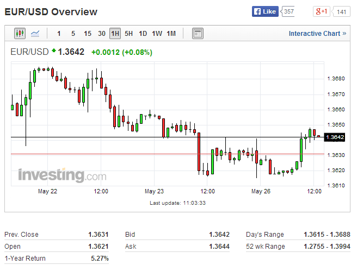Image resolution: width=357 pixels, height=271 pixels.
Task: Click the 1-Year Return label
Action: [25, 259]
